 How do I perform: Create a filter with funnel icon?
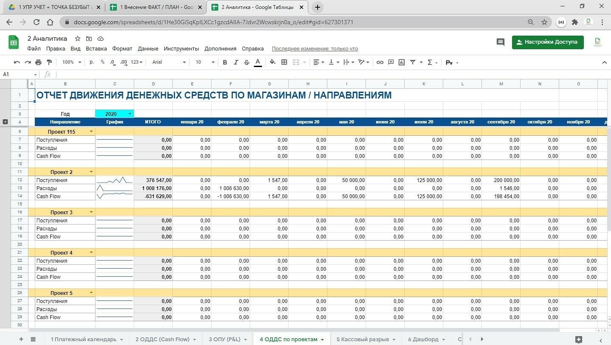pos(413,62)
